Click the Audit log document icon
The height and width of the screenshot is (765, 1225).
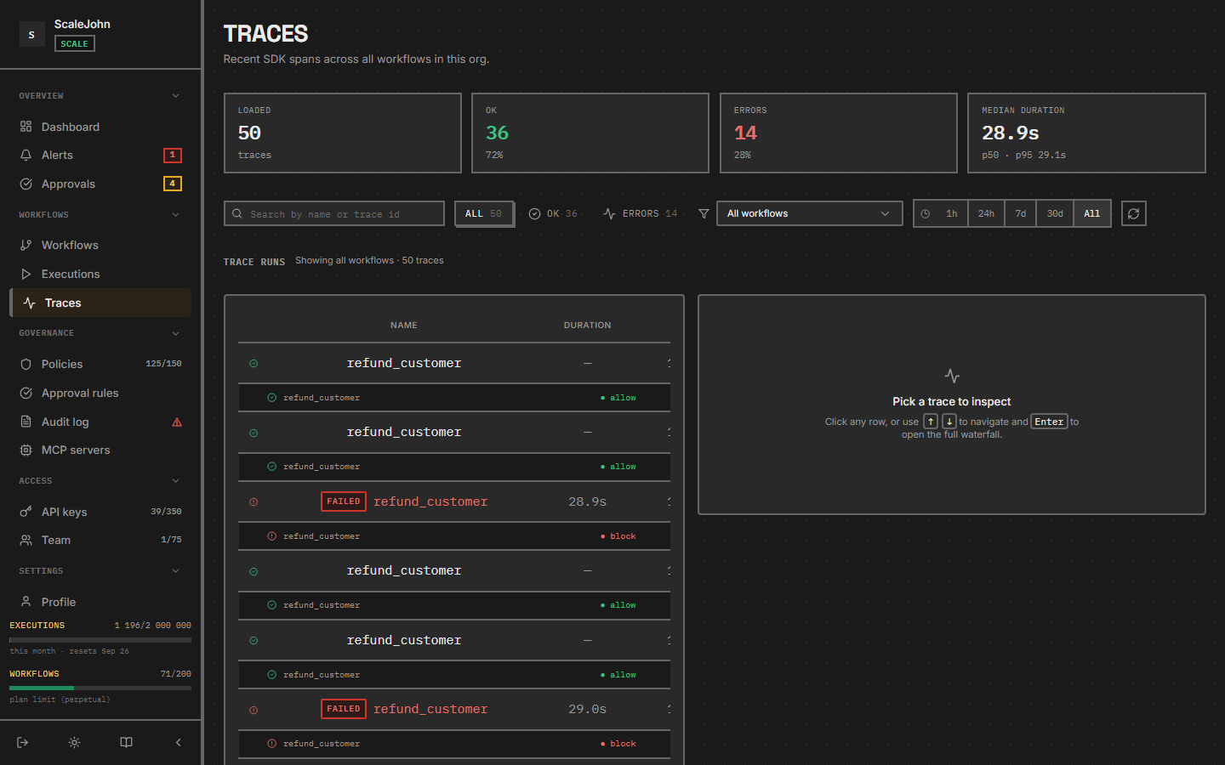coord(26,422)
